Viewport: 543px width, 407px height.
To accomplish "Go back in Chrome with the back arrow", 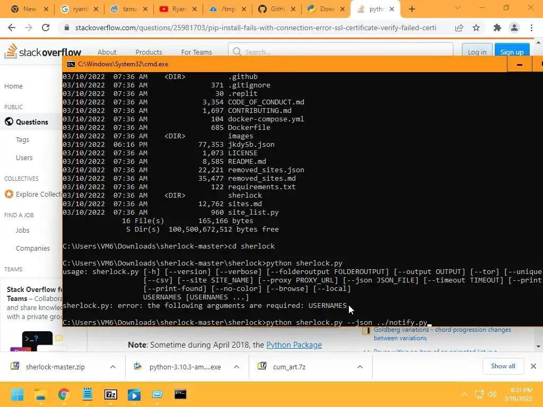I will coord(12,28).
